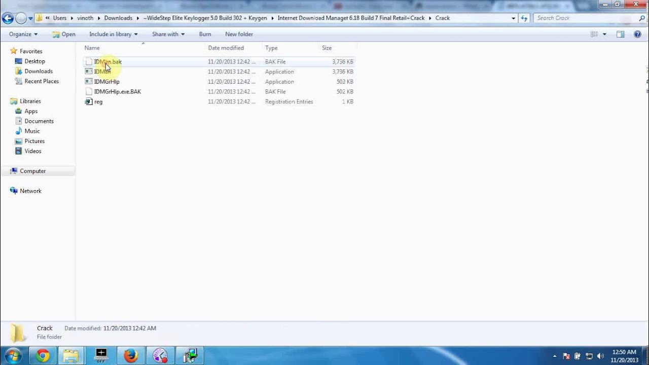Click the power/battery tray icon
Viewport: 649px width, 365px height.
[578, 356]
